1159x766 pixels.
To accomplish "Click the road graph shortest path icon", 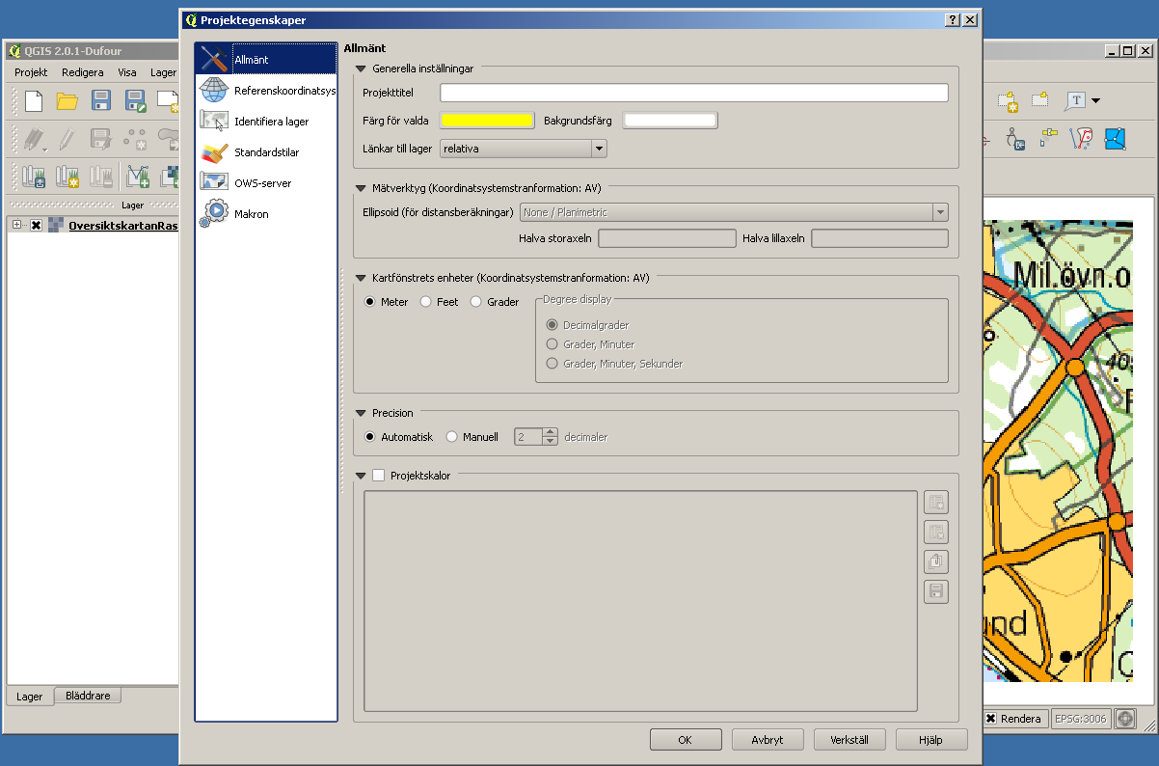I will (1081, 139).
